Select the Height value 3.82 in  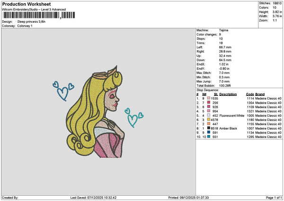277,12
